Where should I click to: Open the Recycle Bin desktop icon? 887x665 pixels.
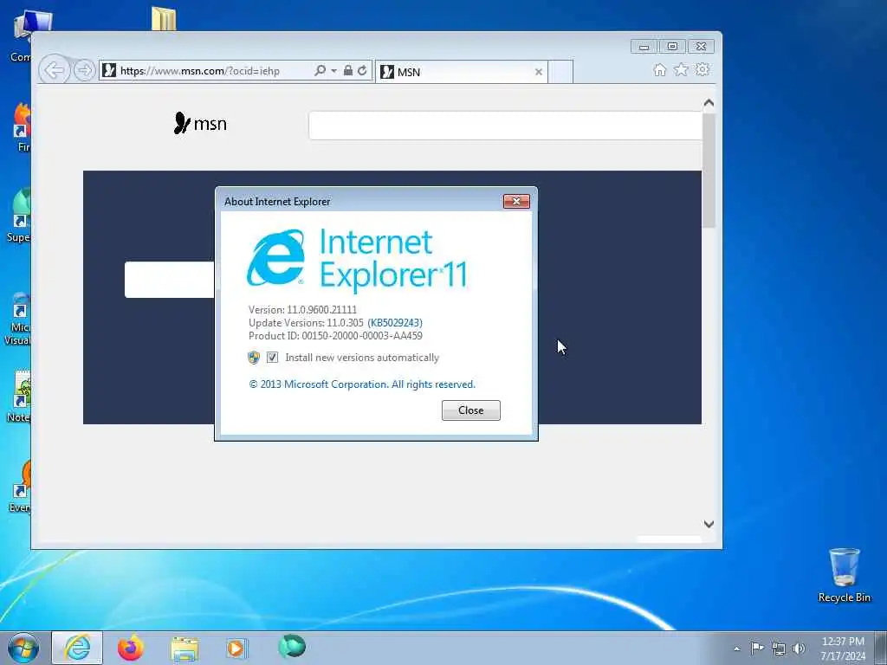[844, 575]
